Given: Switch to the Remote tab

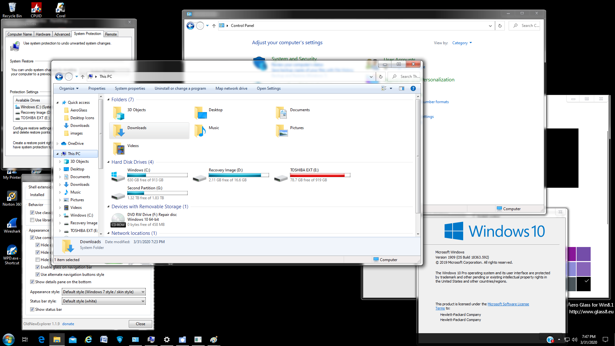Looking at the screenshot, I should click(111, 34).
